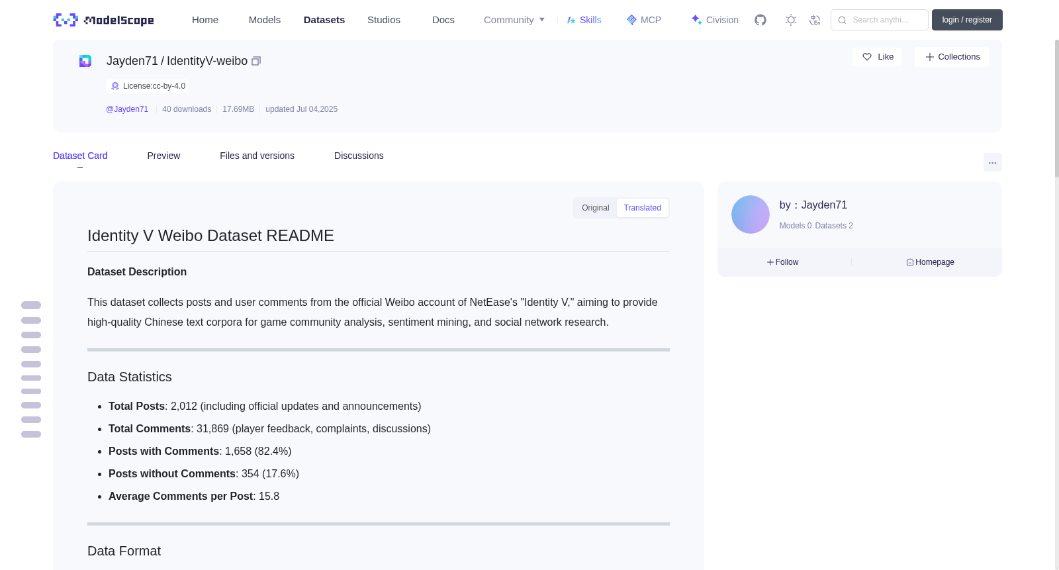Switch site language with the translate icon
The width and height of the screenshot is (1059, 570).
(x=815, y=20)
